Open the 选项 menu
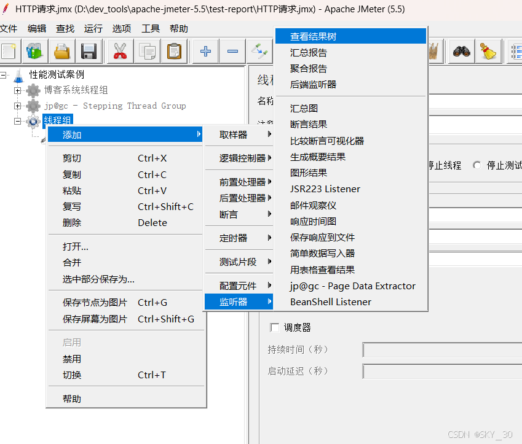 (x=122, y=29)
